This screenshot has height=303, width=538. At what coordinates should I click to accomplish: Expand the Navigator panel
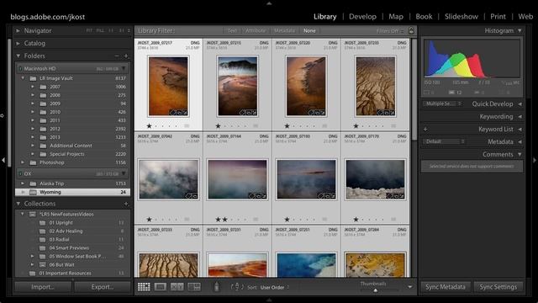[x=18, y=30]
